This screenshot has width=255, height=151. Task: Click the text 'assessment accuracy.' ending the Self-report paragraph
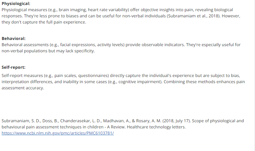coord(23,88)
